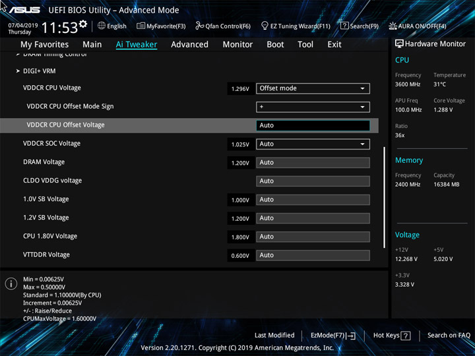
Task: Open VDDCR SOC Voltage Auto dropdown
Action: [313, 144]
